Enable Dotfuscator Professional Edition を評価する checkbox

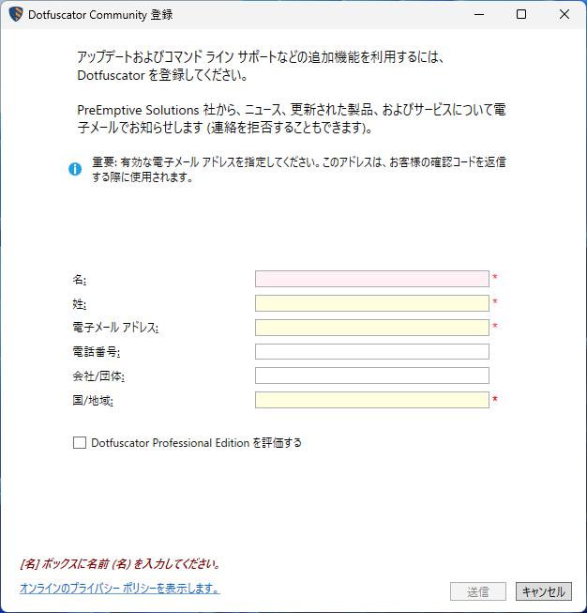[x=80, y=442]
